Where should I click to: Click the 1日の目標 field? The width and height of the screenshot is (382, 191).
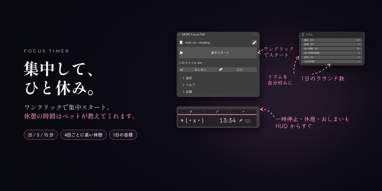[x=332, y=62]
